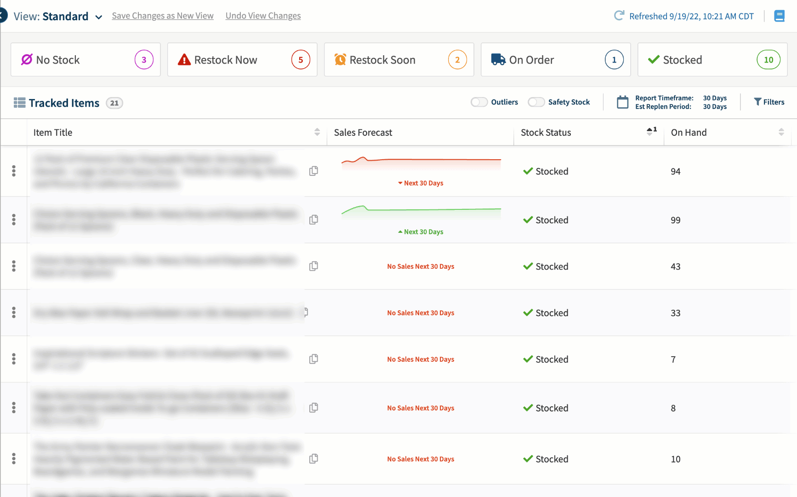The height and width of the screenshot is (497, 797).
Task: Sort by Item Title column
Action: click(x=317, y=133)
